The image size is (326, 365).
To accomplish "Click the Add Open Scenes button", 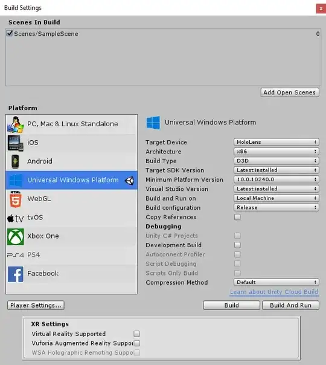I will (290, 92).
